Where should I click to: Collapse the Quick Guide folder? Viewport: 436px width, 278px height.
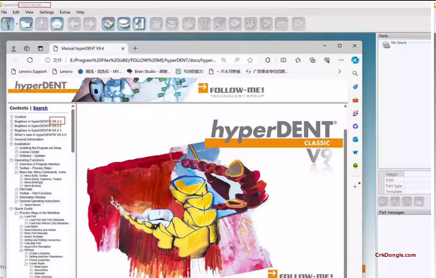click(x=12, y=209)
